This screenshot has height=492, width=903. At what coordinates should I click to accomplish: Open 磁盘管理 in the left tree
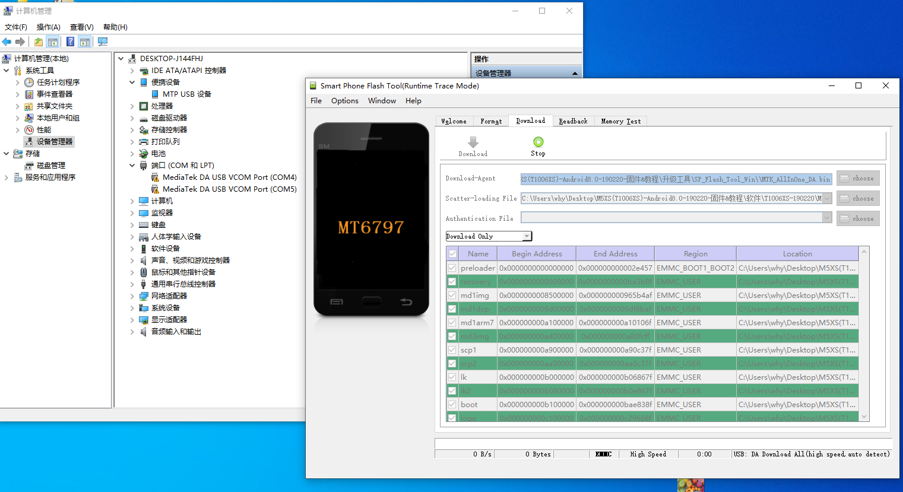click(50, 166)
